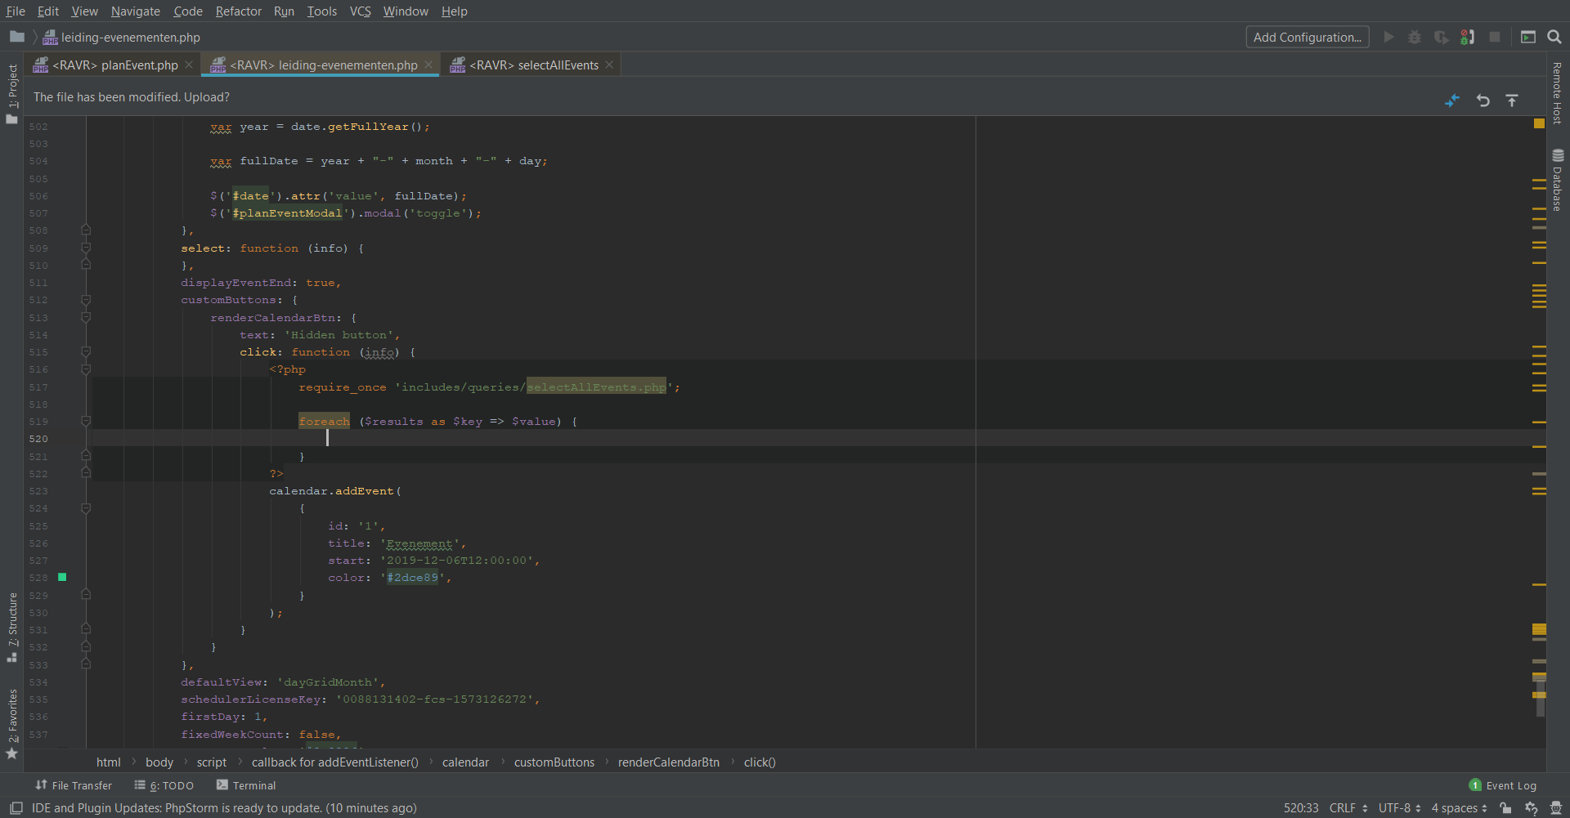Image resolution: width=1570 pixels, height=818 pixels.
Task: Click the Compare Remote File icon in upload bar
Action: point(1452,101)
